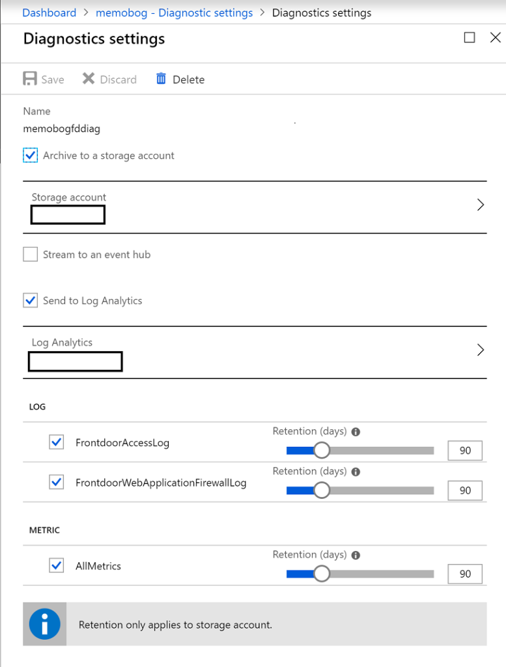
Task: Close the Diagnostics settings blade
Action: pos(496,37)
